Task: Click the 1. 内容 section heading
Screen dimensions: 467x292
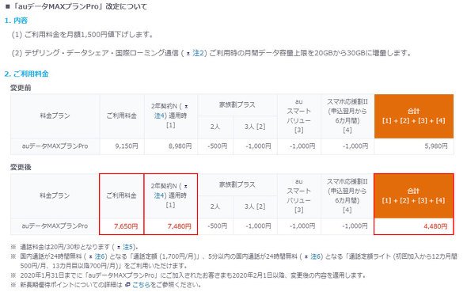Action: coord(16,21)
